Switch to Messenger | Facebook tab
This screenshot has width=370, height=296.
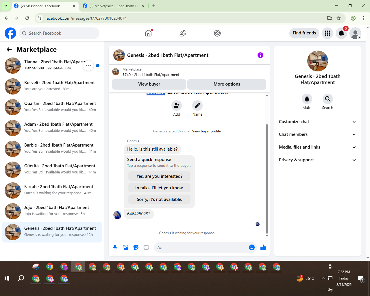click(45, 6)
